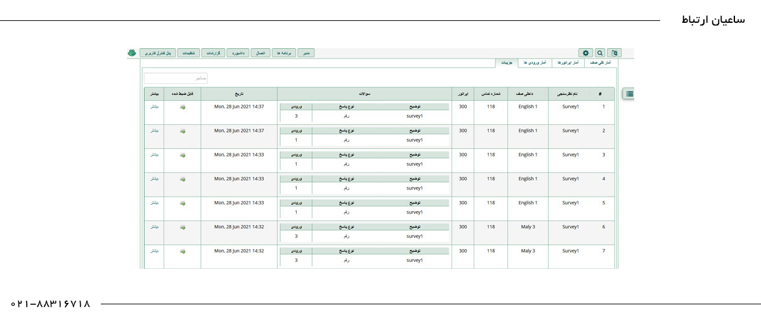Image resolution: width=761 pixels, height=317 pixels.
Task: Click the سوالات column header
Action: click(x=365, y=94)
